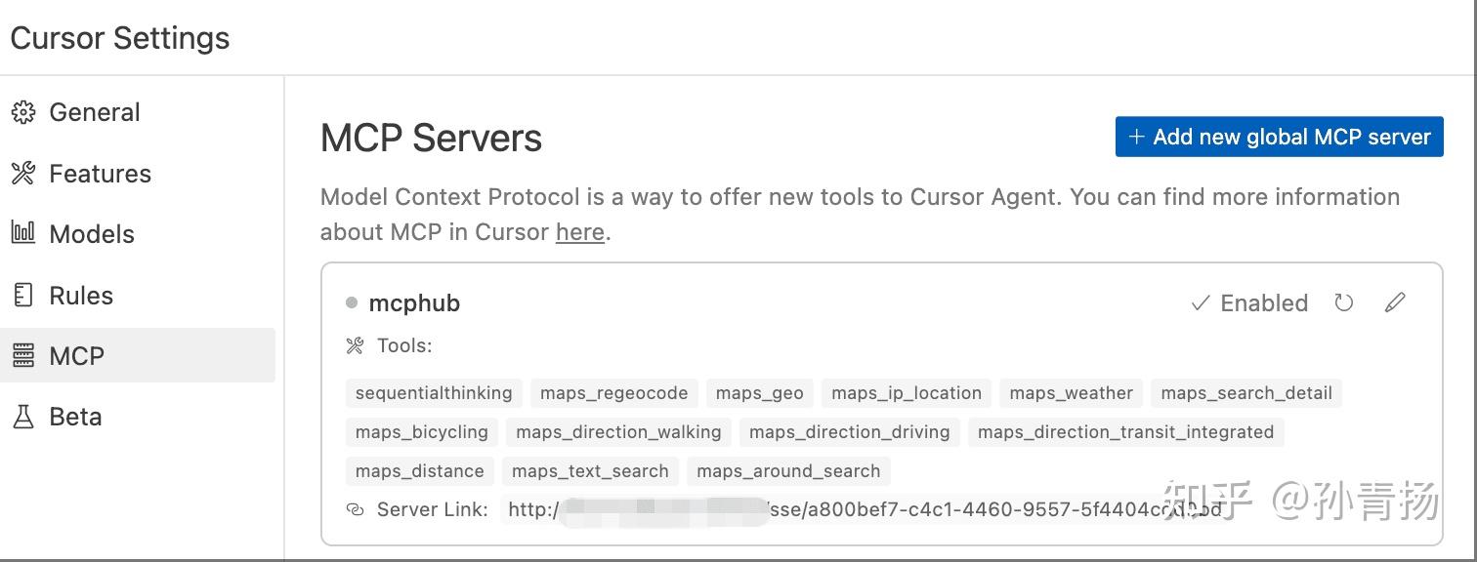Select the maps_around_search tool tag
The image size is (1477, 562).
(788, 471)
